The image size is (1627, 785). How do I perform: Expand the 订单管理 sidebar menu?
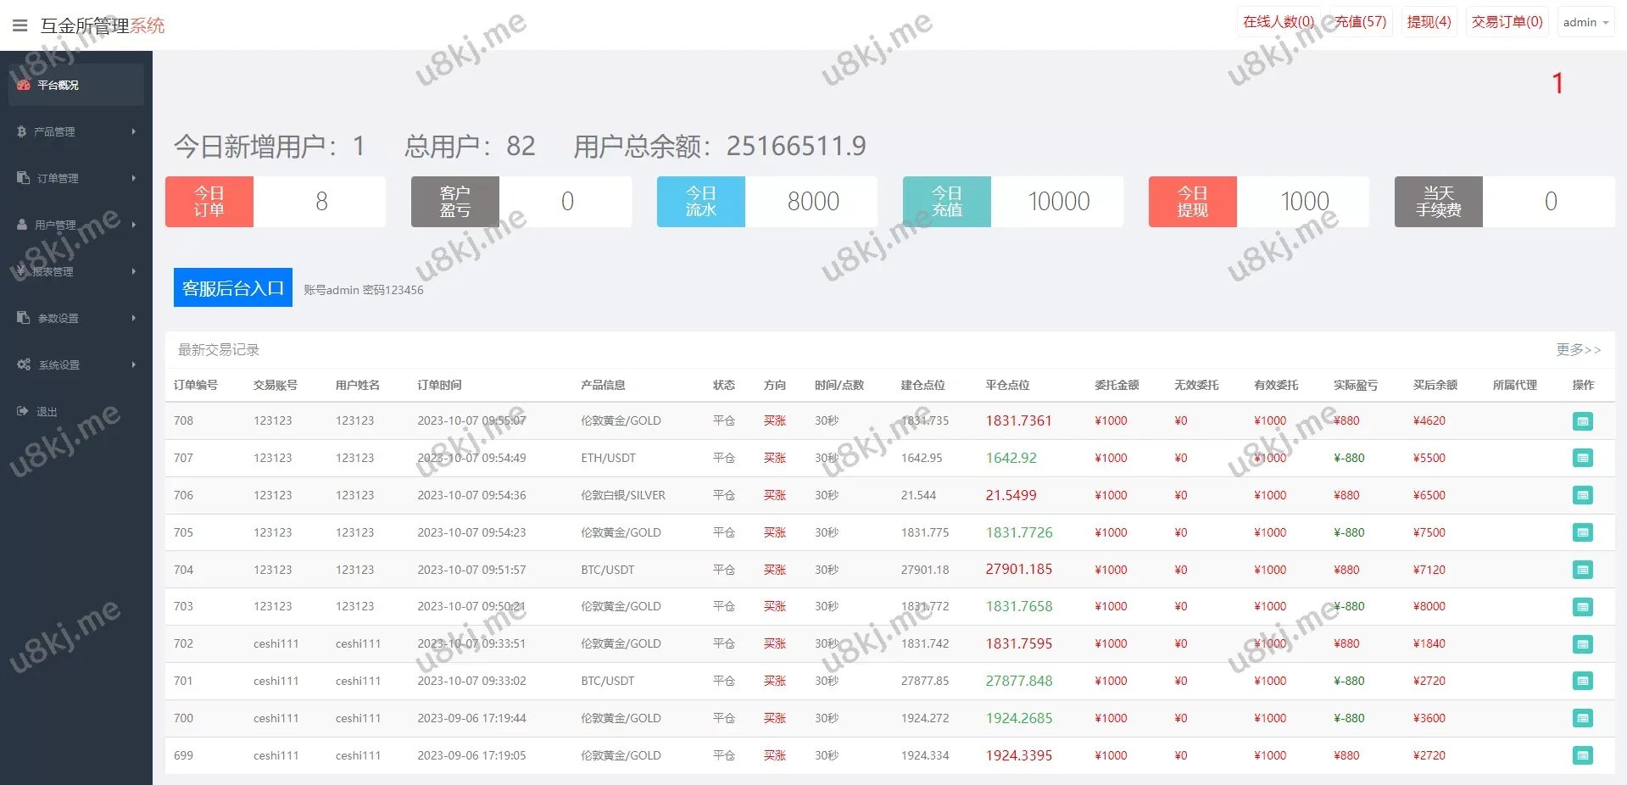coord(75,178)
